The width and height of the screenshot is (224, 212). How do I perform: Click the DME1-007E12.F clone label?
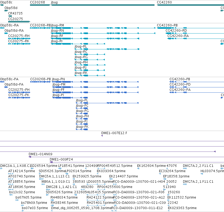click(x=114, y=133)
